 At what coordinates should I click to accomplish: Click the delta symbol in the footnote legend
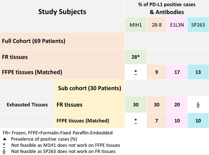coord(4,152)
